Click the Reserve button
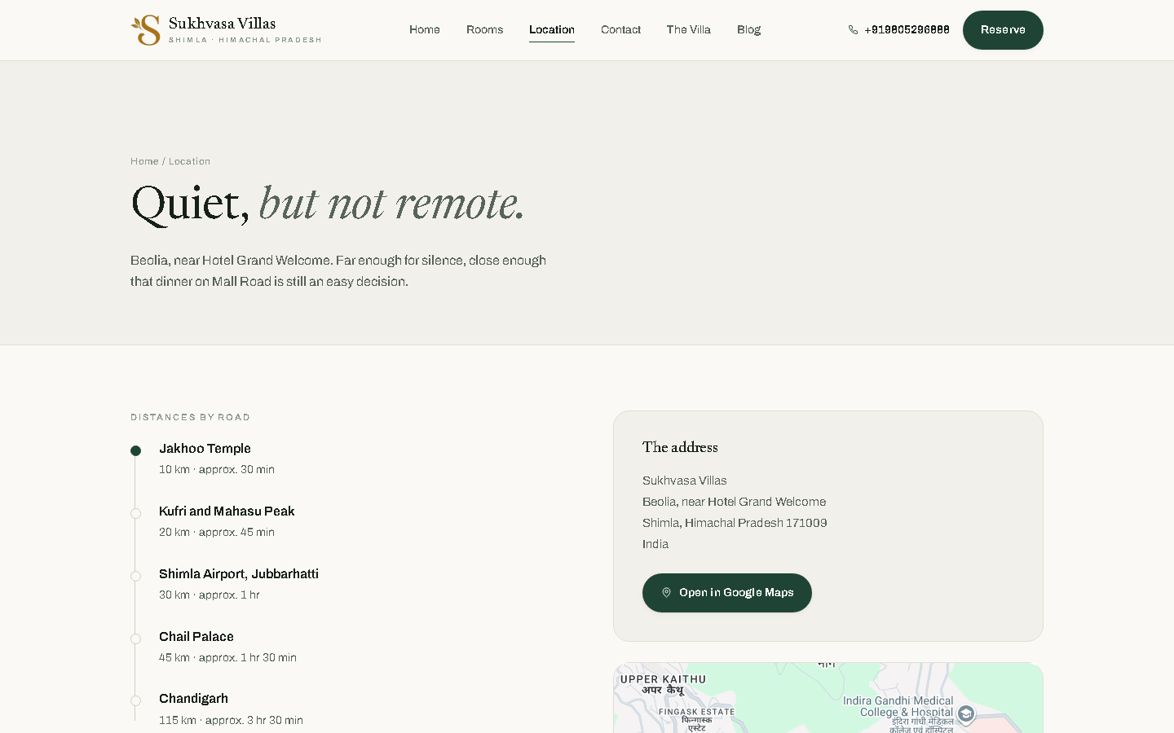This screenshot has height=733, width=1174. [x=1003, y=30]
